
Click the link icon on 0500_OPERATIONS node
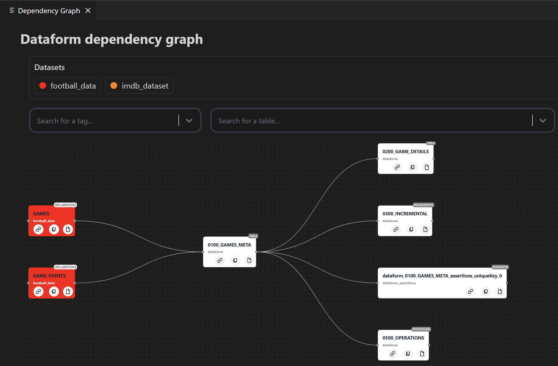click(x=393, y=354)
